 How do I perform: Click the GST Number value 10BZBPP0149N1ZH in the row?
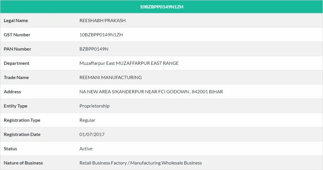click(101, 35)
